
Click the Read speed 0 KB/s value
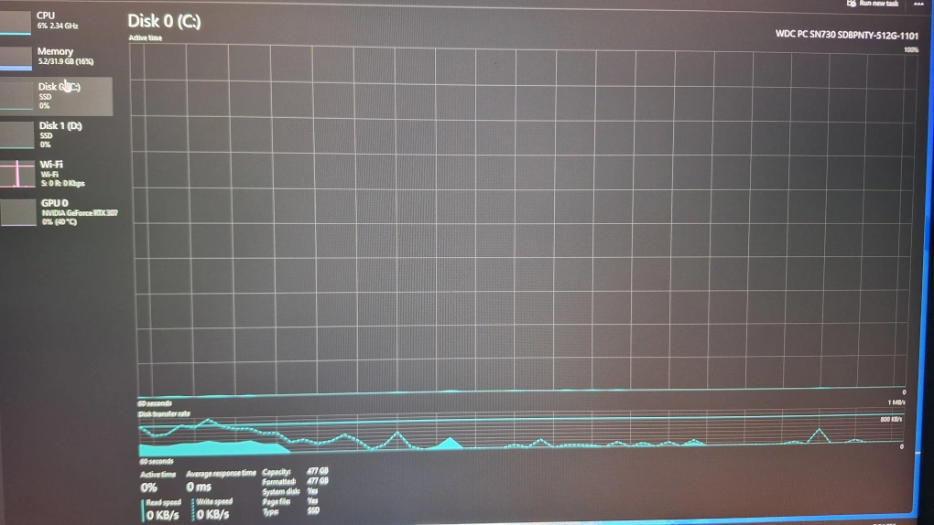click(x=162, y=515)
